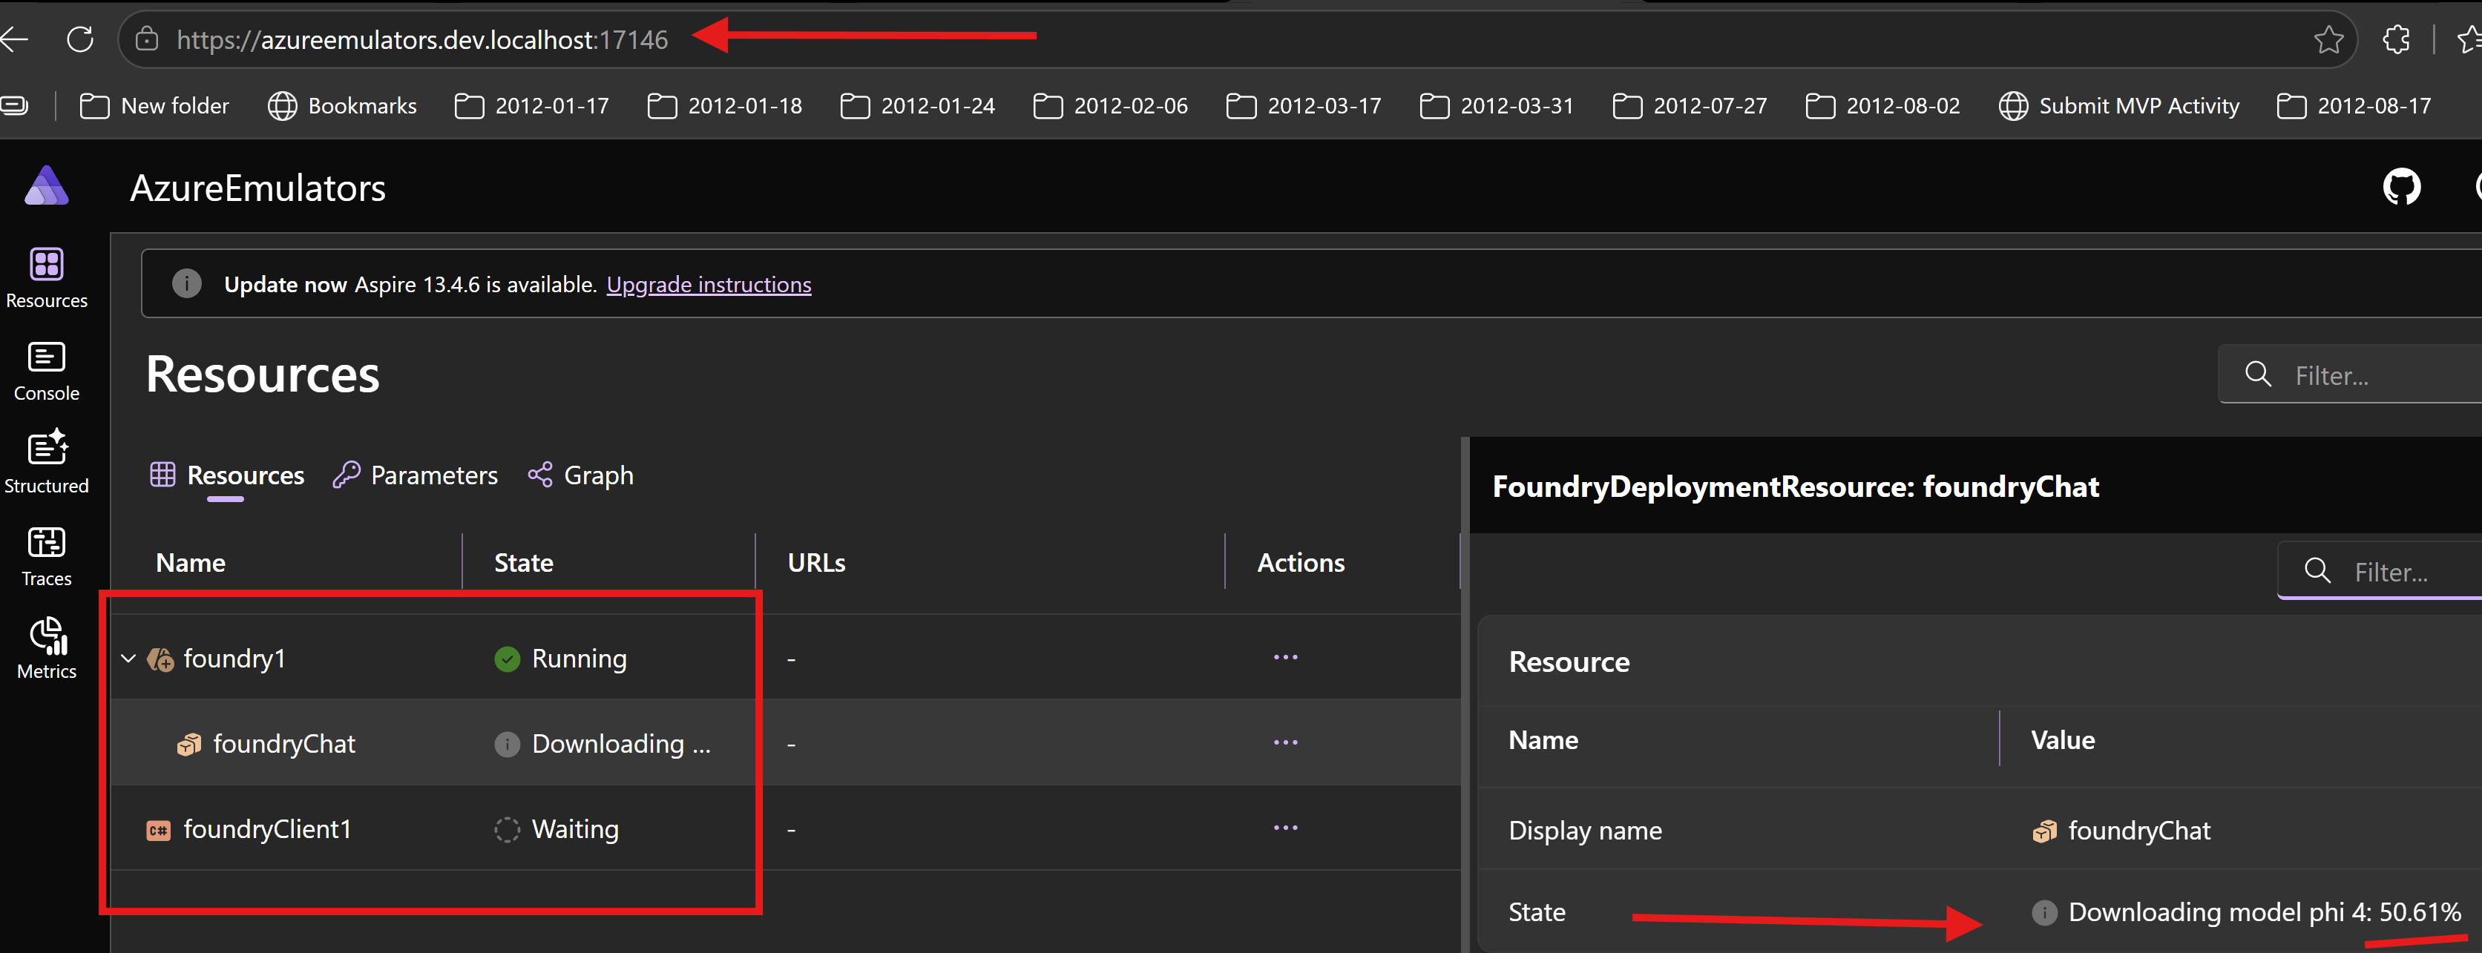Click the info icon beside Downloading model phi 4

point(2043,912)
